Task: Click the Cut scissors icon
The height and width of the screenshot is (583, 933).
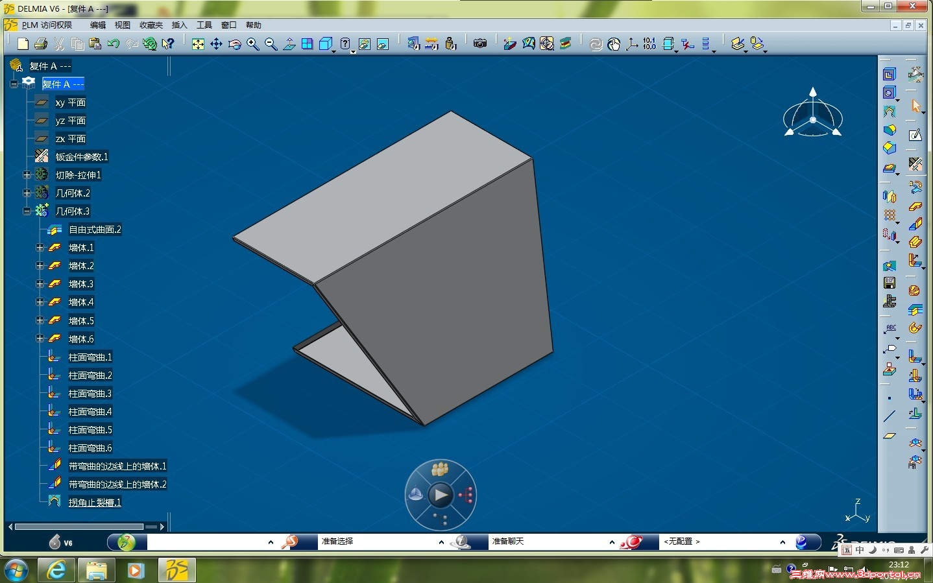Action: pos(59,43)
